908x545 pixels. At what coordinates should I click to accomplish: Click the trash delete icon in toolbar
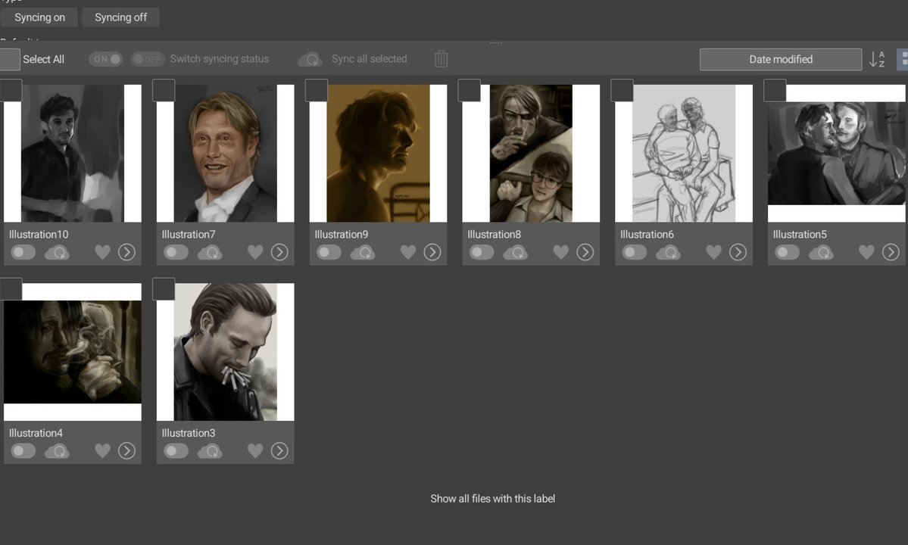442,59
